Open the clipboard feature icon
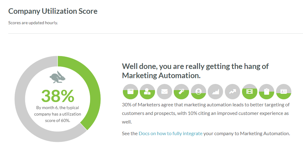This screenshot has height=152, width=303. coord(267,92)
